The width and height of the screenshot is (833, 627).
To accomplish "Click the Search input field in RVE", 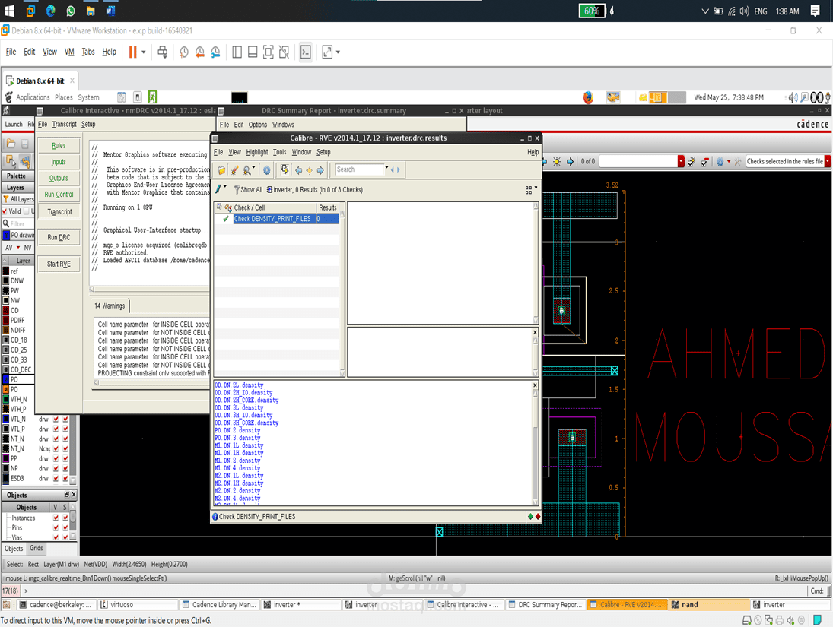I will pos(359,170).
